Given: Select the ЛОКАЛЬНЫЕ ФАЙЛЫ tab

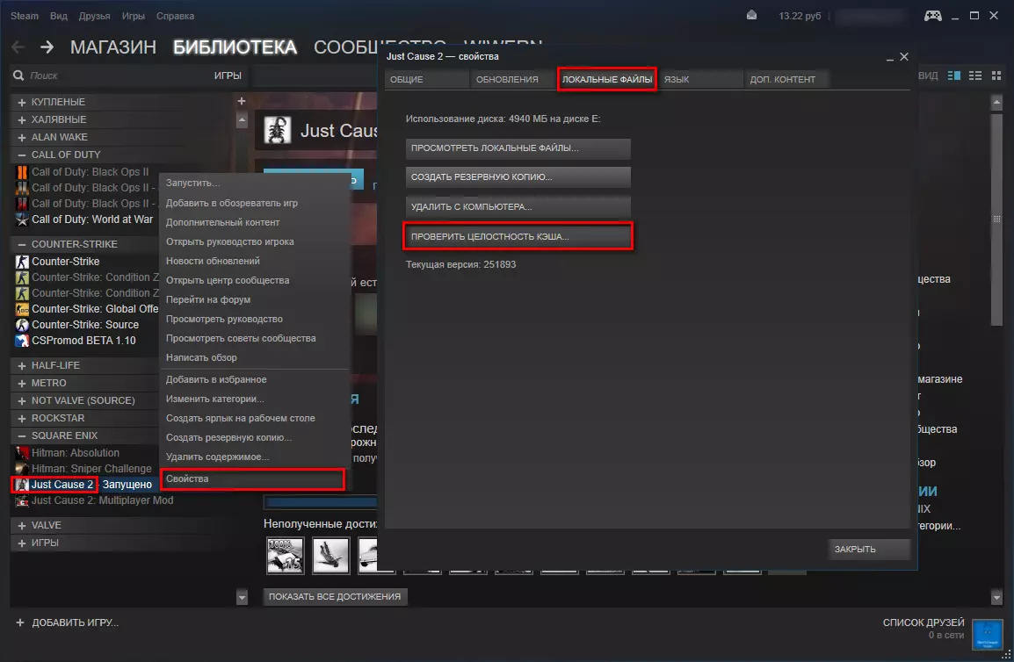Looking at the screenshot, I should coord(606,80).
